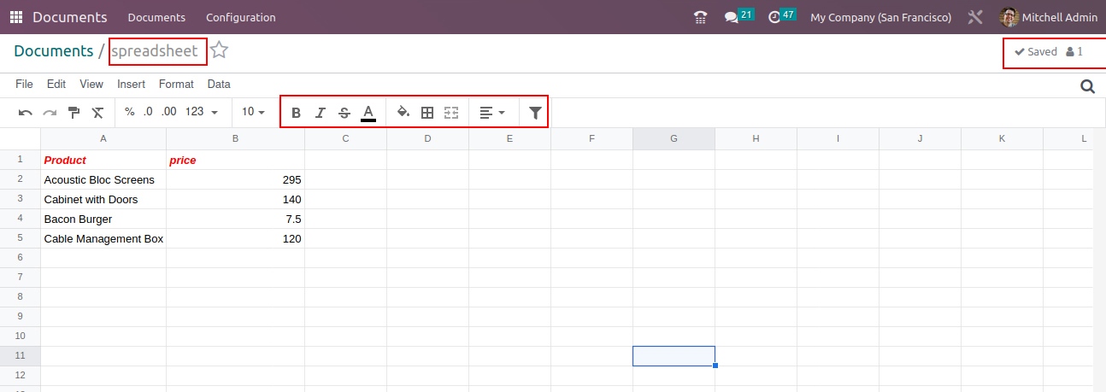Open the File menu

coord(25,85)
